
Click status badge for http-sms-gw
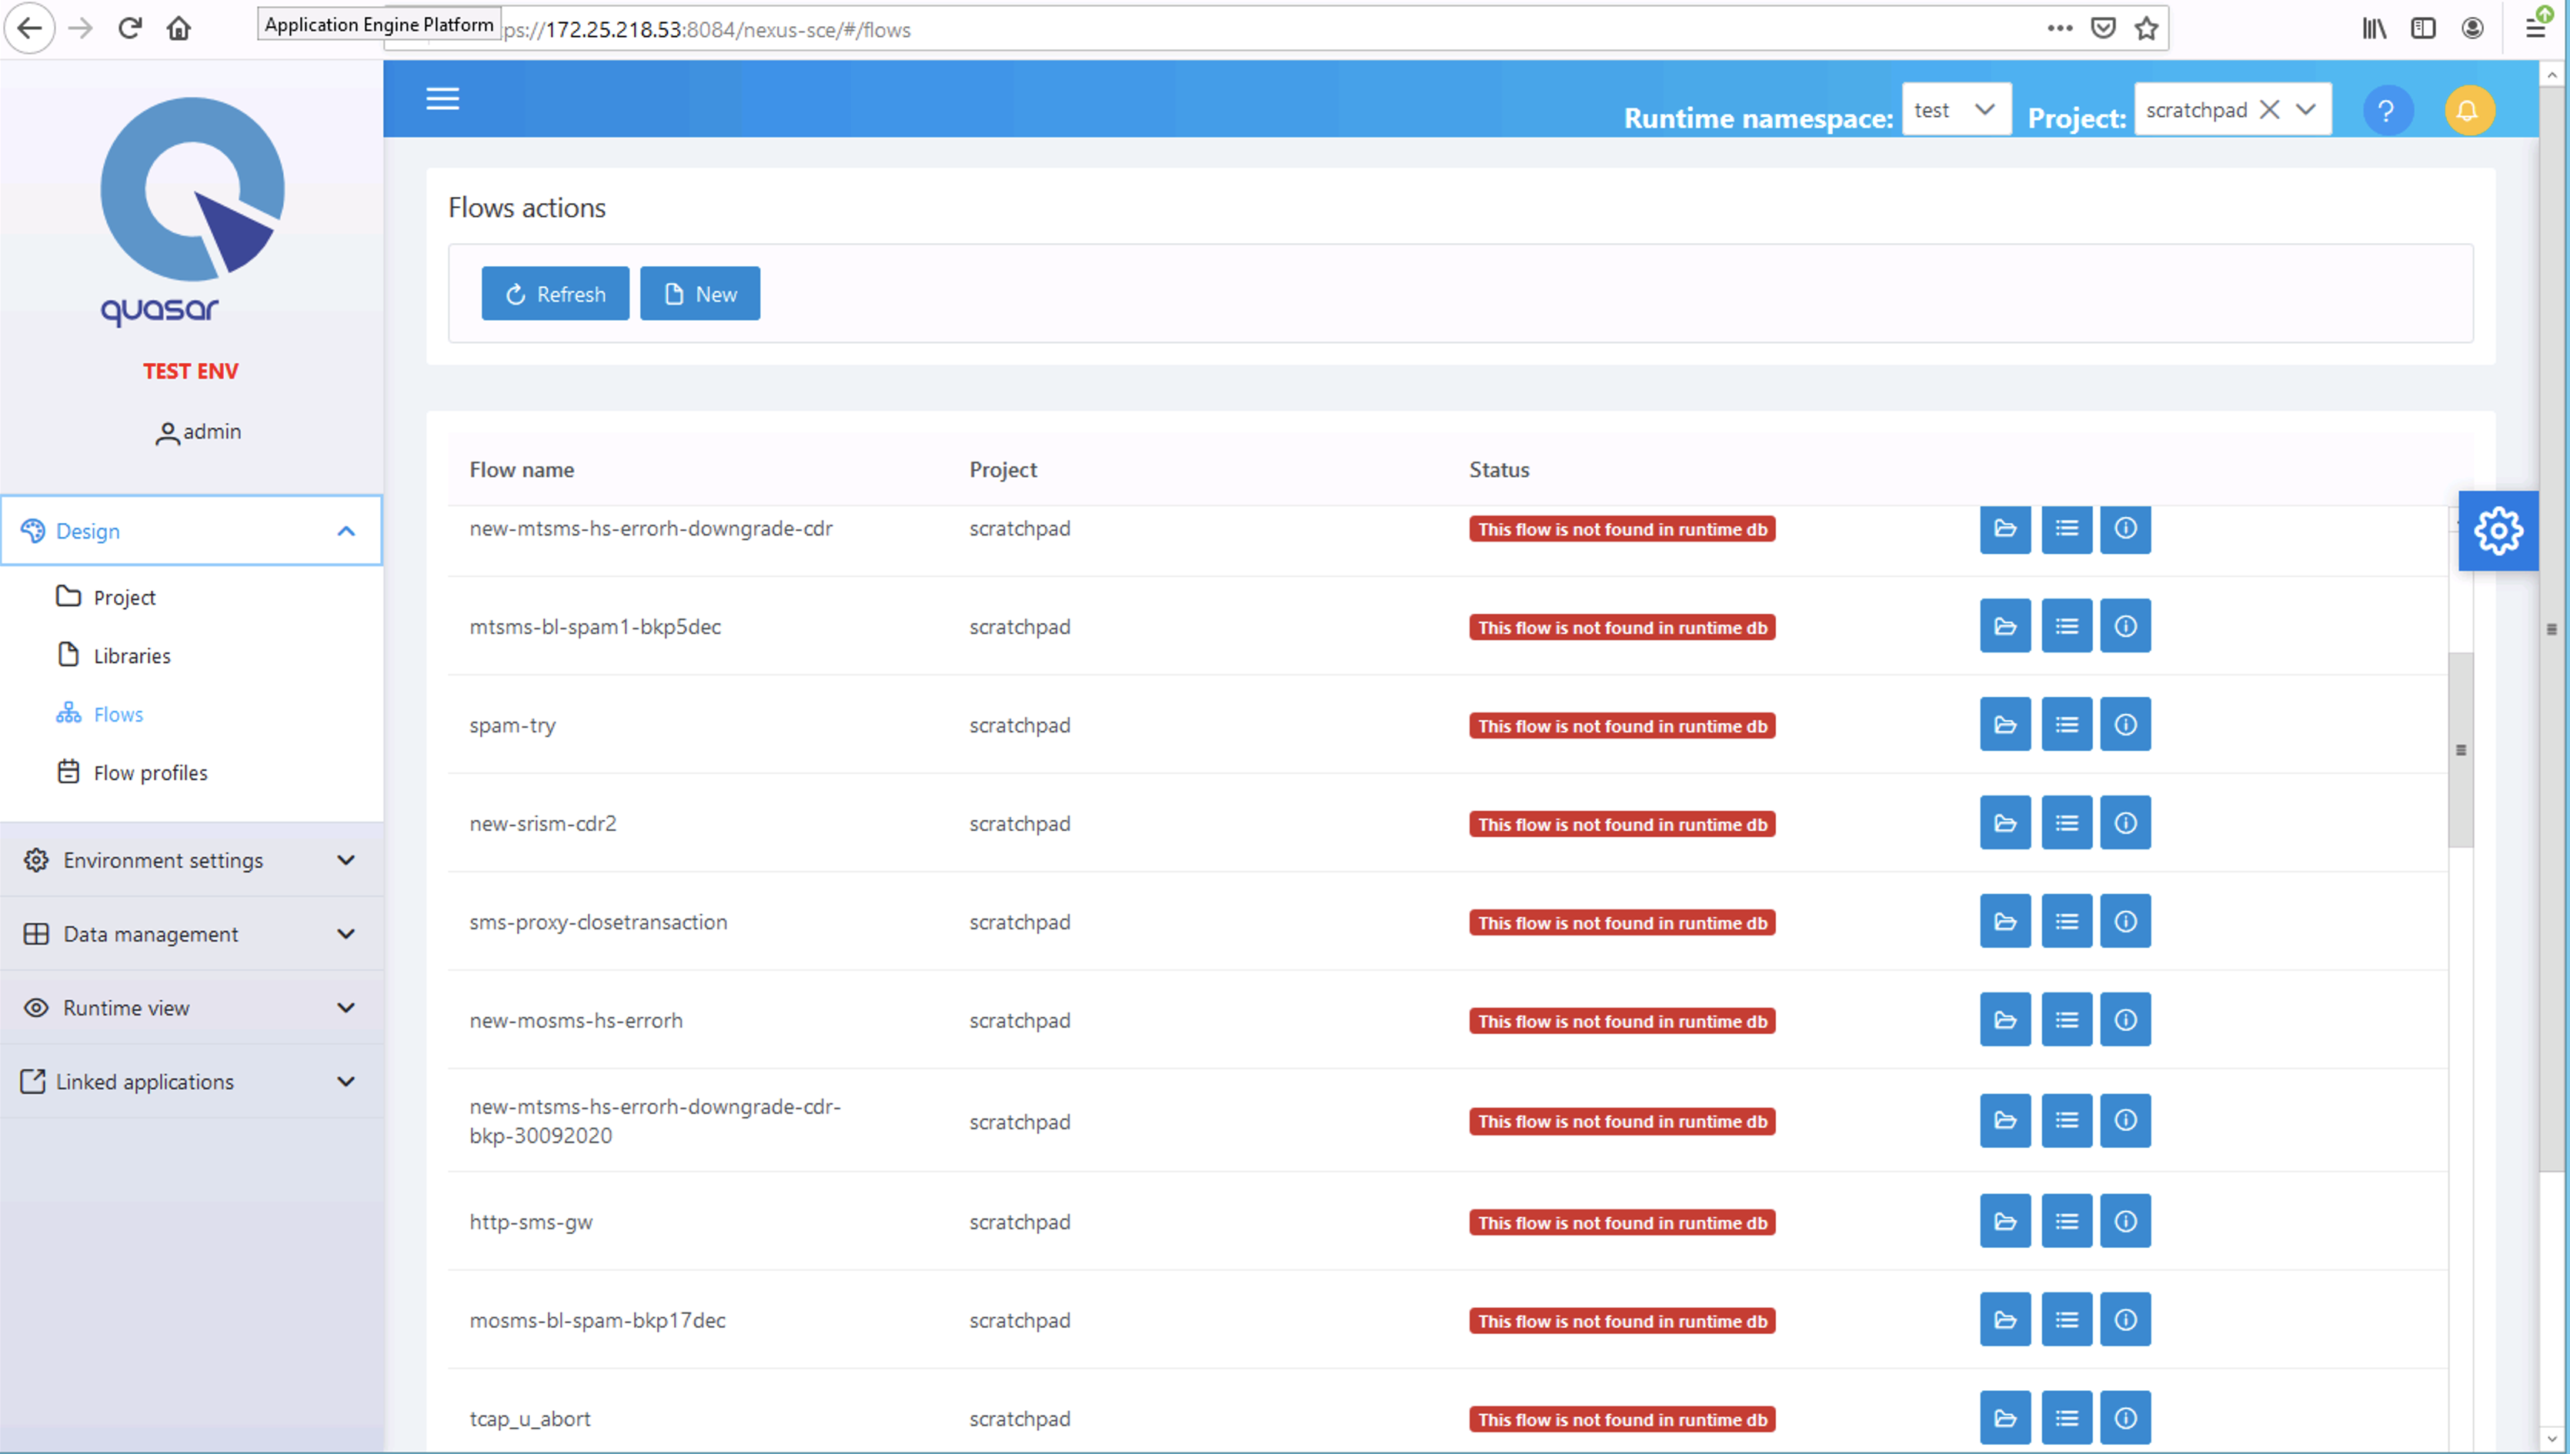point(1622,1222)
